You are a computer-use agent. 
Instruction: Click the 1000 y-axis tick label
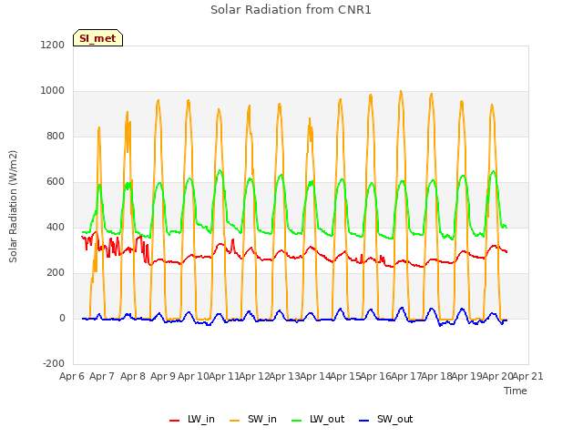pos(53,91)
